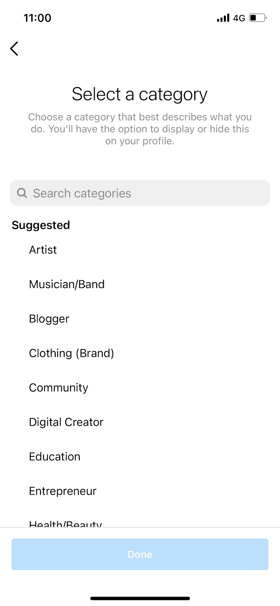The height and width of the screenshot is (606, 280).
Task: Choose the Community category
Action: click(58, 388)
